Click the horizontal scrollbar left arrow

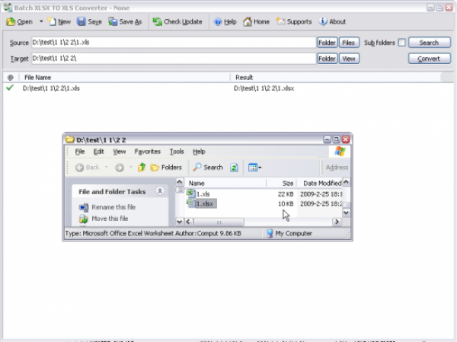188,222
